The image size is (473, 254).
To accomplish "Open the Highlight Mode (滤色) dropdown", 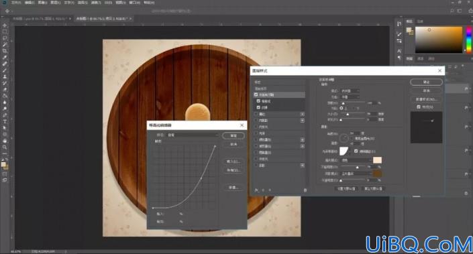I will [356, 160].
